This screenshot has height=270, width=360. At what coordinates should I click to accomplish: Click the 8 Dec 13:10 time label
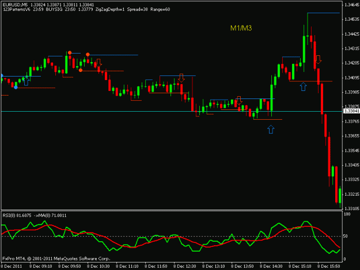[x=214, y=267]
